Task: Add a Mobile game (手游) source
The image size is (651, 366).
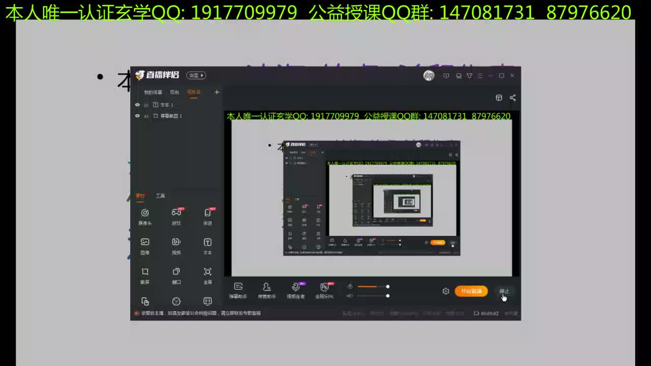Action: [x=208, y=217]
